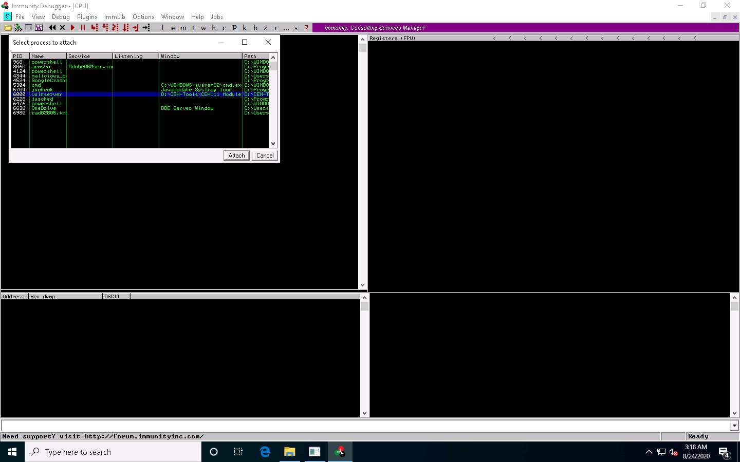The height and width of the screenshot is (462, 740).
Task: Open the Debug menu
Action: 61,17
